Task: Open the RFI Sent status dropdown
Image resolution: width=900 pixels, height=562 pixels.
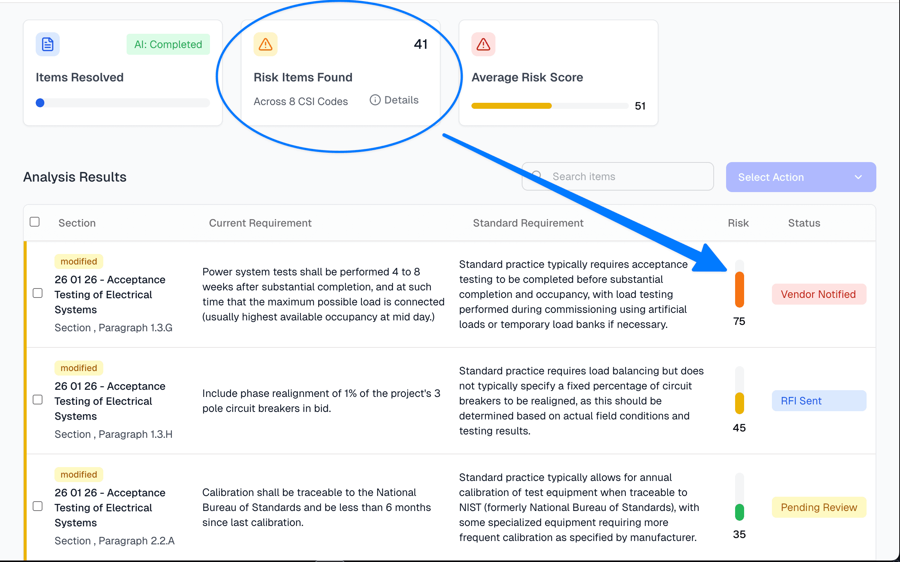Action: tap(818, 401)
